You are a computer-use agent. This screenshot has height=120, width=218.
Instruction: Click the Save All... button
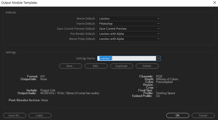(x=15, y=115)
